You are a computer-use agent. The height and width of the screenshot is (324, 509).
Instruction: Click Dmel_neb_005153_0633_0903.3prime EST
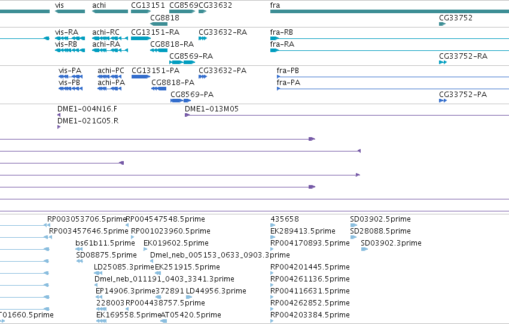coord(151,261)
